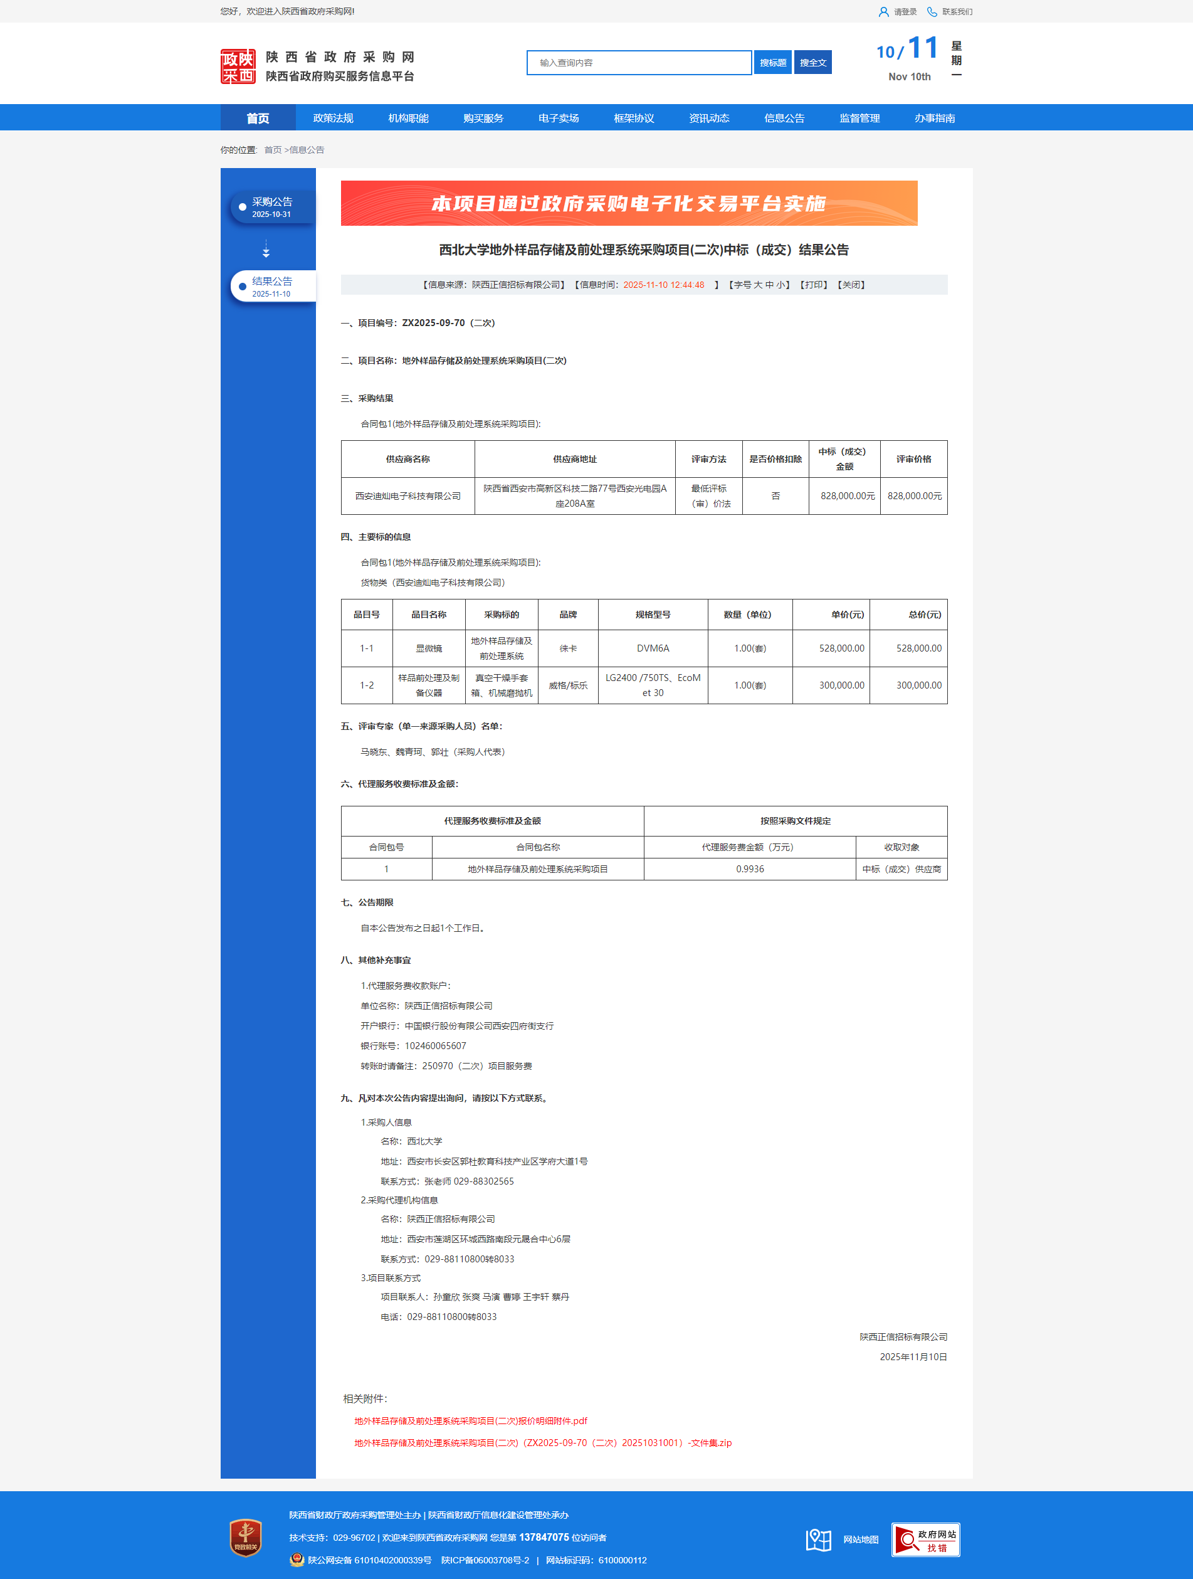The height and width of the screenshot is (1579, 1193).
Task: Click the down arrow between timeline steps
Action: point(266,249)
